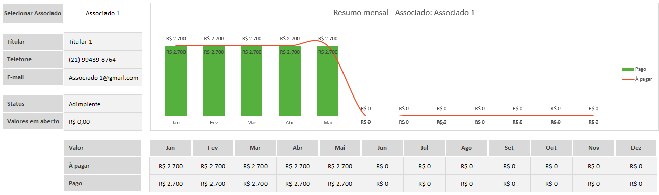The image size is (659, 195).
Task: Select the Titular 1 name field
Action: [x=103, y=42]
